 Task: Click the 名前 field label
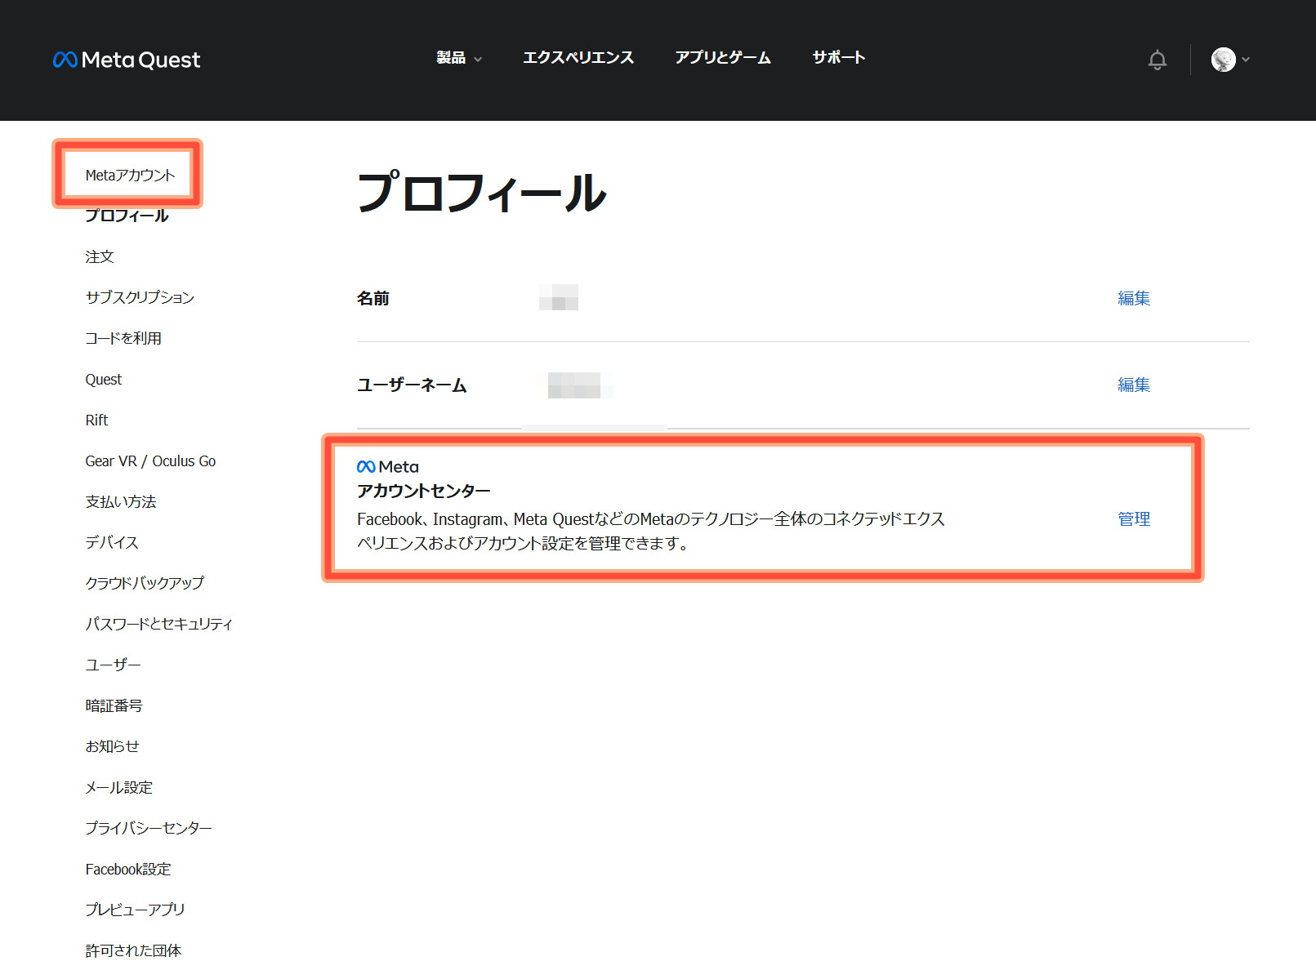pyautogui.click(x=373, y=298)
